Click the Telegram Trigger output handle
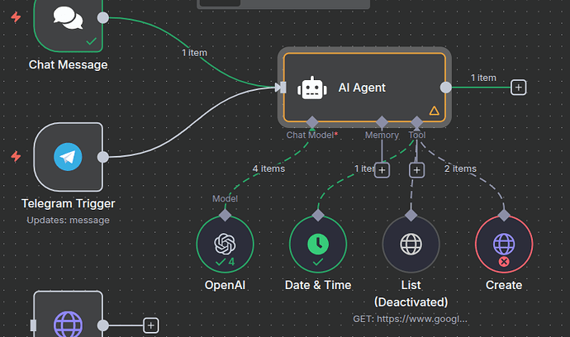Viewport: 570px width, 337px height. click(x=103, y=157)
